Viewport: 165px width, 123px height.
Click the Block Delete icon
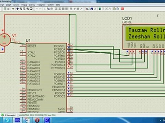click(x=66, y=9)
